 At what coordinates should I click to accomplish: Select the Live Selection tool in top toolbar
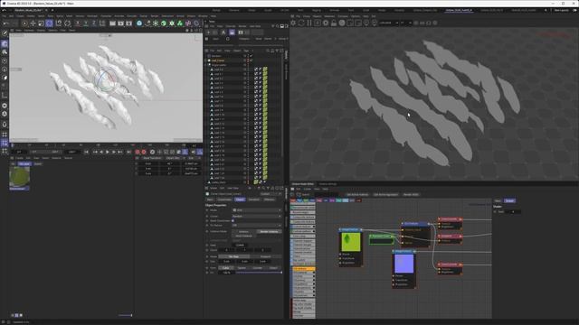click(x=24, y=23)
